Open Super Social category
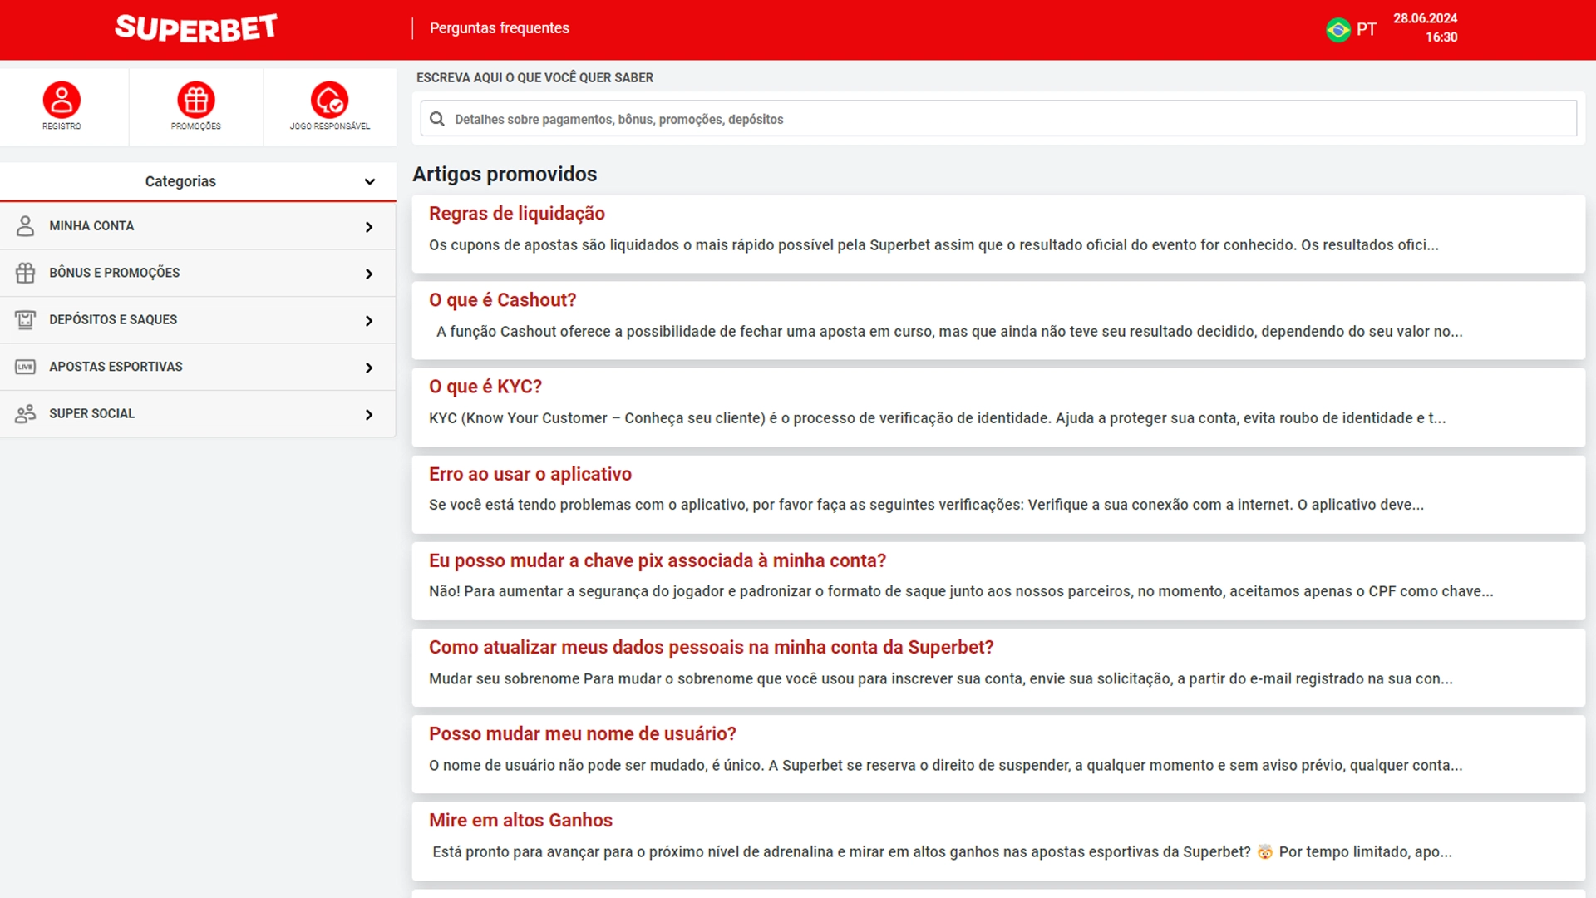The height and width of the screenshot is (898, 1596). pyautogui.click(x=198, y=413)
